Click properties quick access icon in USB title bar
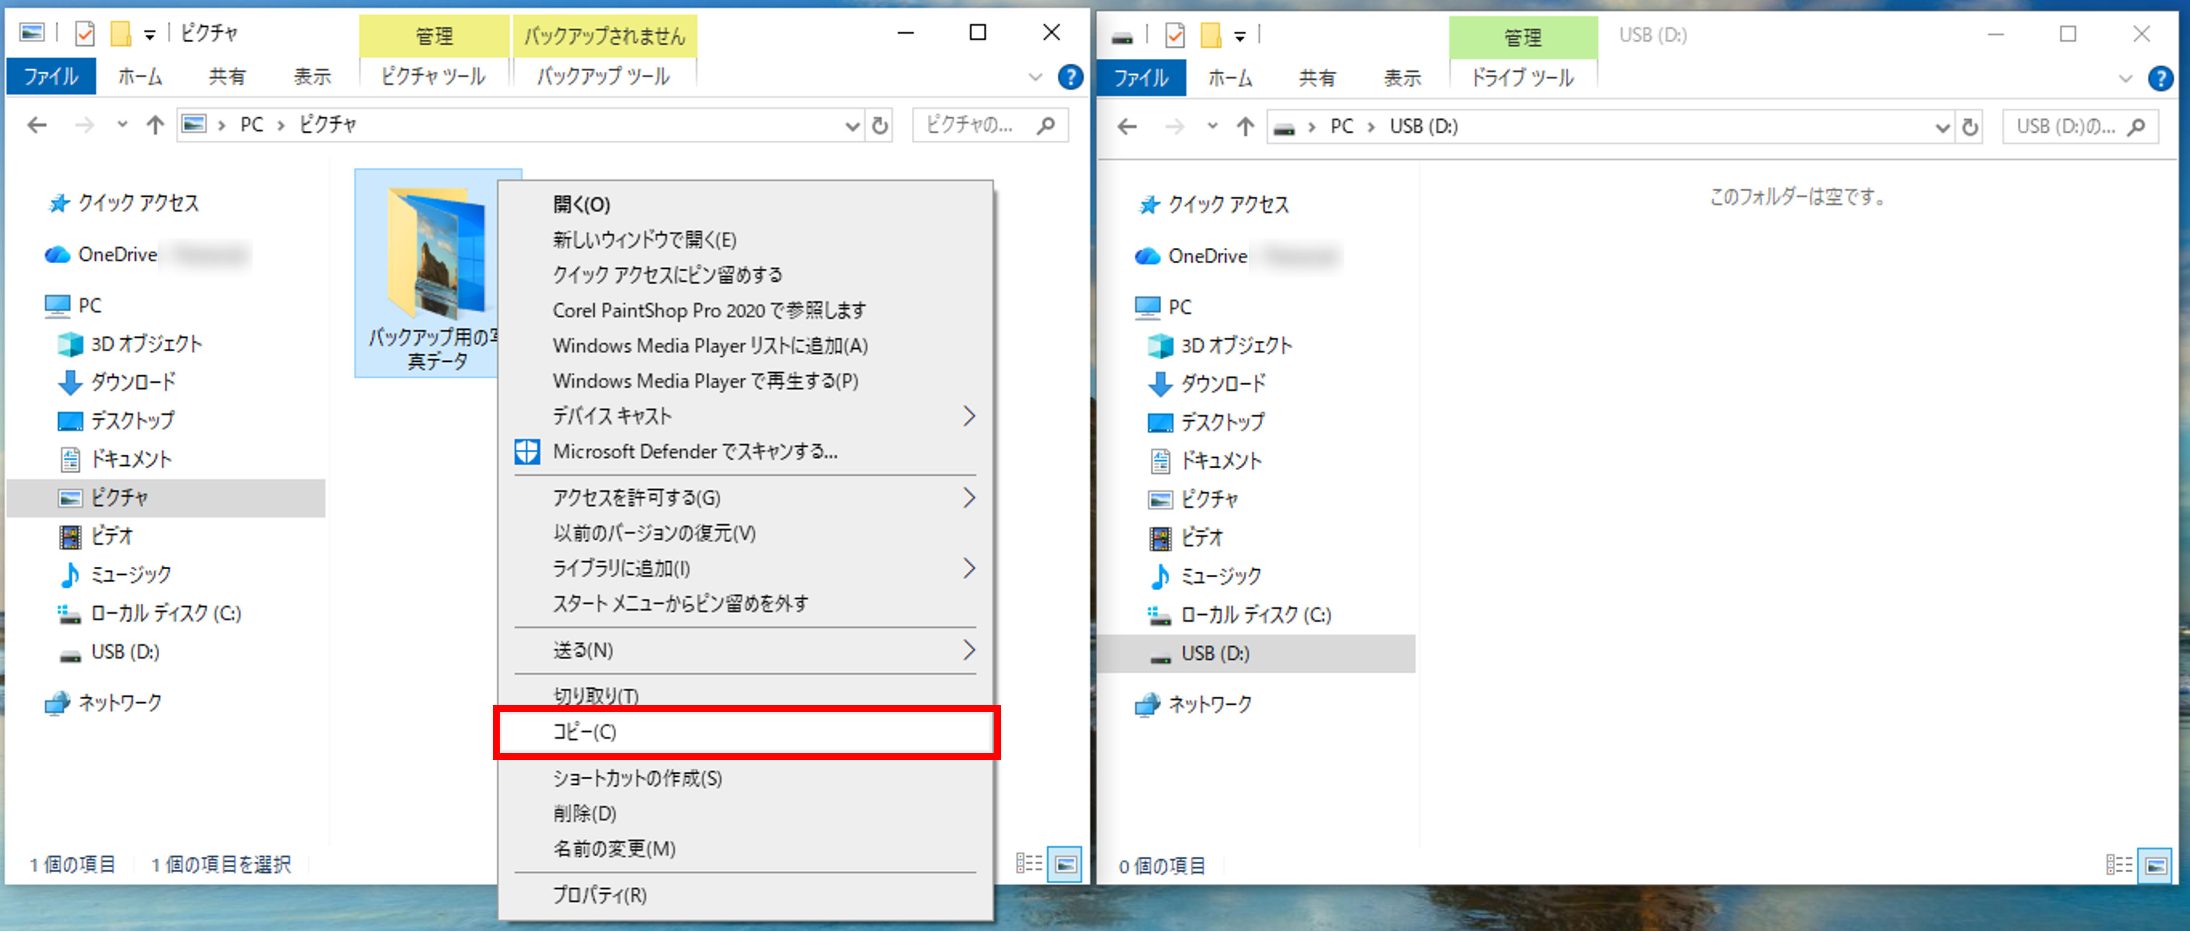The image size is (2190, 931). click(x=1175, y=36)
